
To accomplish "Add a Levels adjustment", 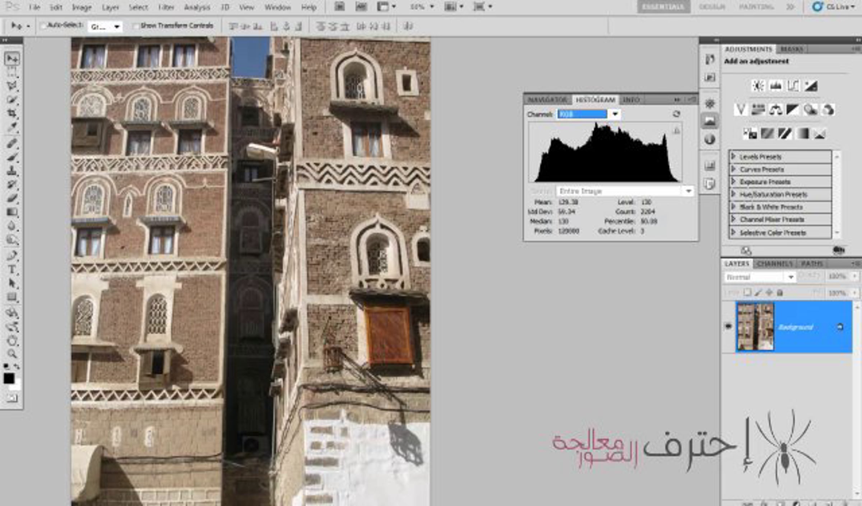I will [x=776, y=86].
